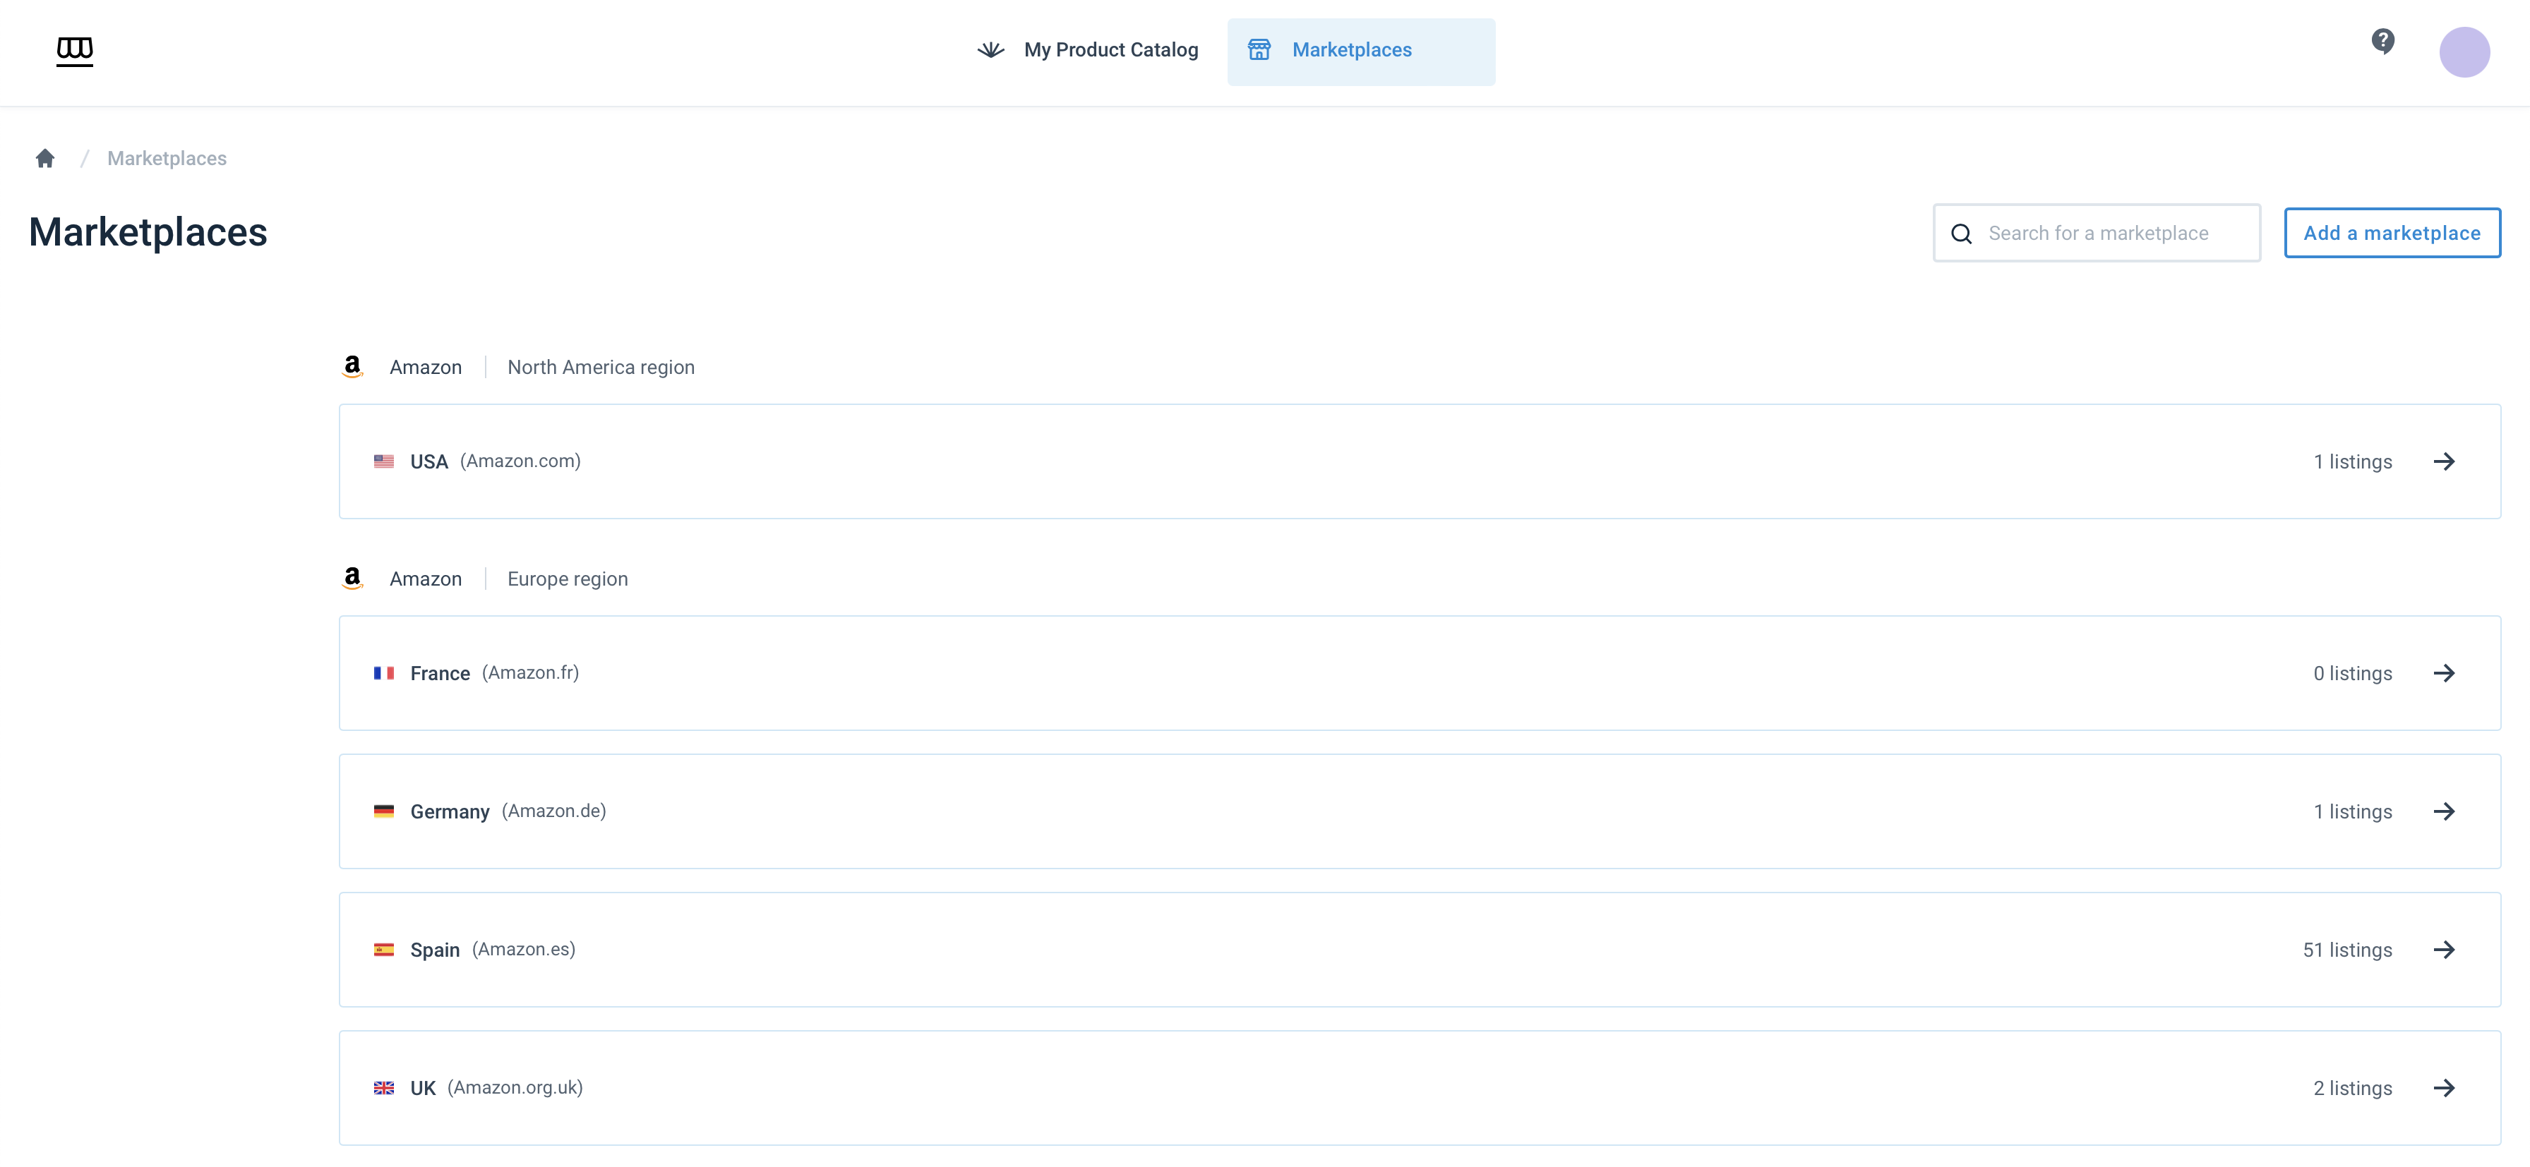The height and width of the screenshot is (1167, 2530).
Task: Click the Amazon logo for North America
Action: 352,367
